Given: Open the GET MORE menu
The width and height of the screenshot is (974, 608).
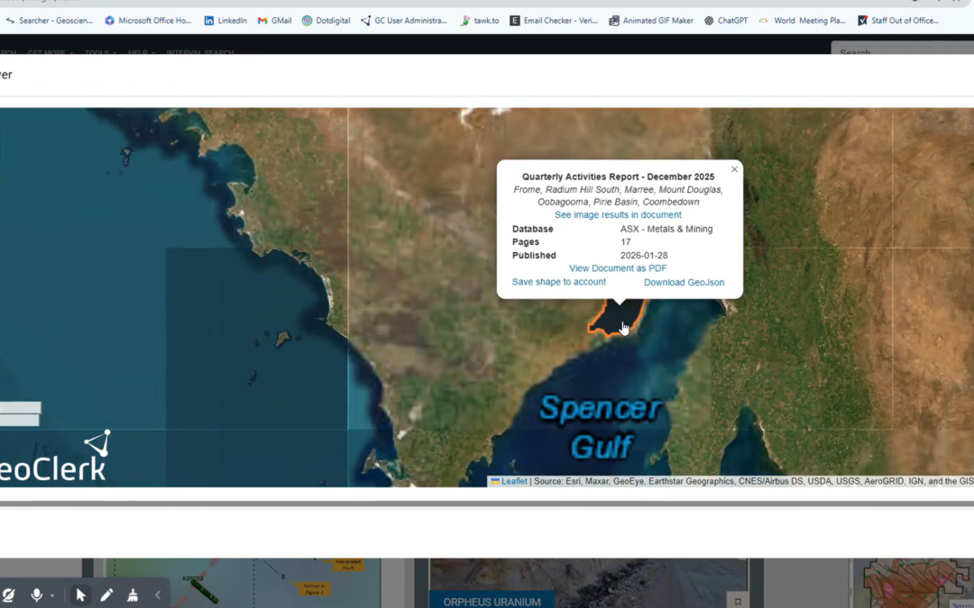Looking at the screenshot, I should 48,52.
